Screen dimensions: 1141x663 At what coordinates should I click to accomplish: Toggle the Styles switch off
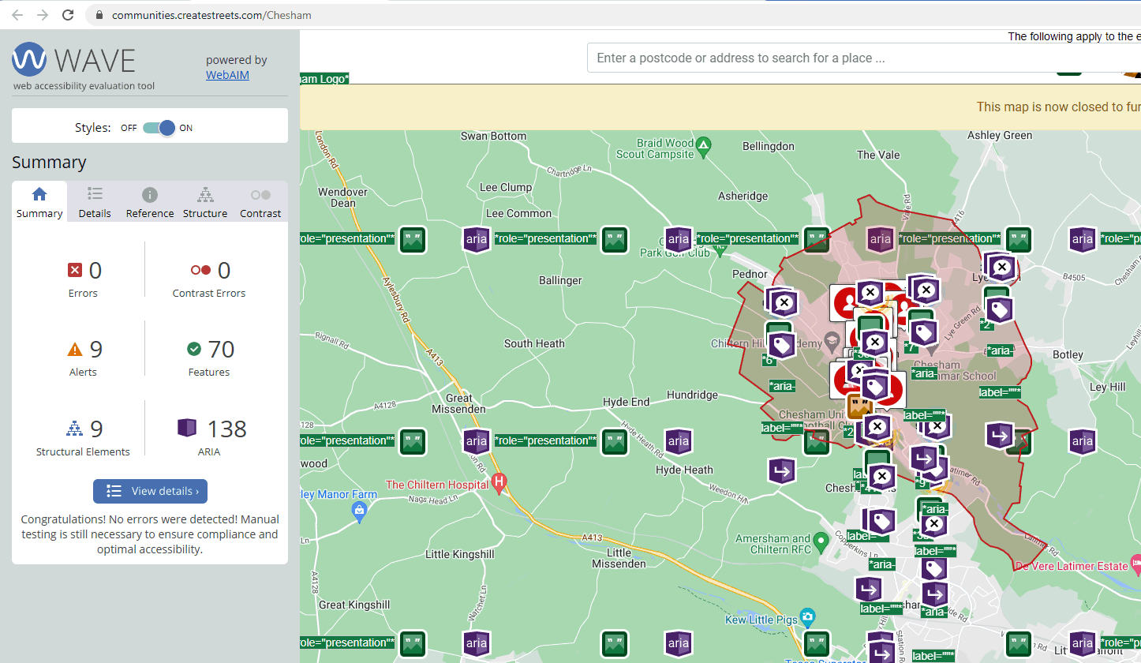click(159, 128)
